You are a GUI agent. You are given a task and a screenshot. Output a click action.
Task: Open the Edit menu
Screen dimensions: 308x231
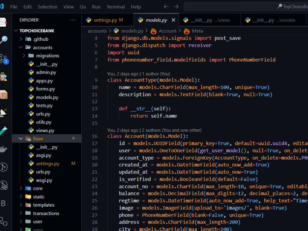(27, 7)
